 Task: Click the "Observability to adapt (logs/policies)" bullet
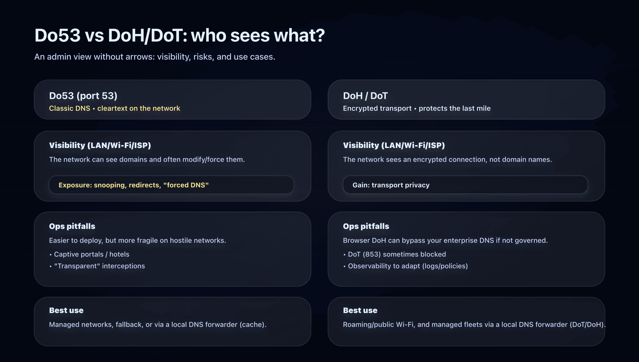pyautogui.click(x=408, y=266)
